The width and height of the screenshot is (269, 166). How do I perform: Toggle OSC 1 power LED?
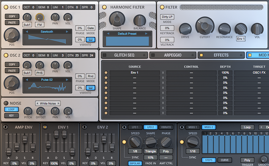click(x=6, y=7)
